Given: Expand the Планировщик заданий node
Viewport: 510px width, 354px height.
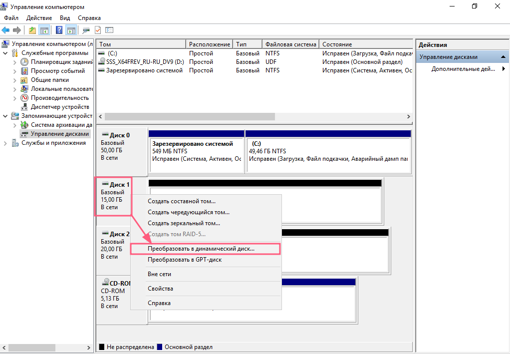Looking at the screenshot, I should 14,62.
